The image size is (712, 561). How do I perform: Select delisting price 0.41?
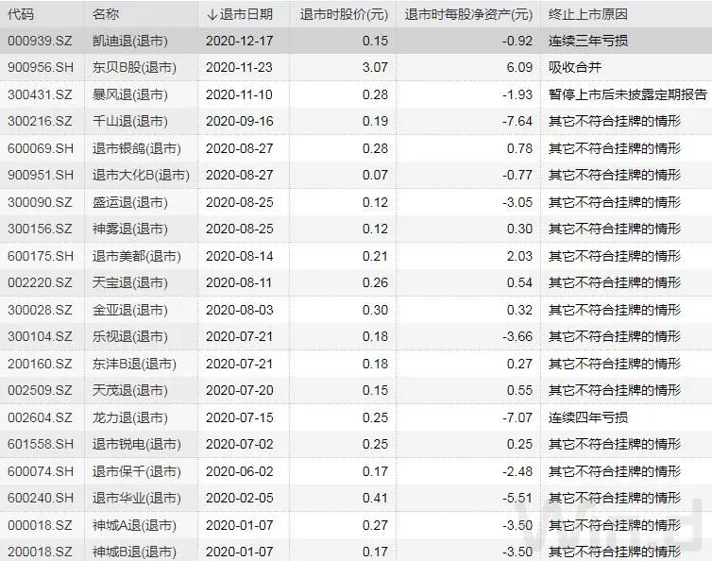tap(375, 498)
